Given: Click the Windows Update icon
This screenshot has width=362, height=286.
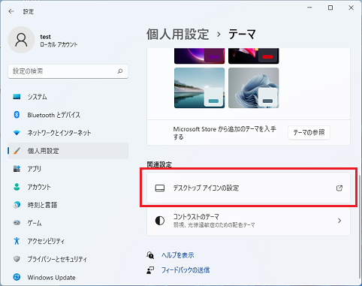Looking at the screenshot, I should coord(17,277).
